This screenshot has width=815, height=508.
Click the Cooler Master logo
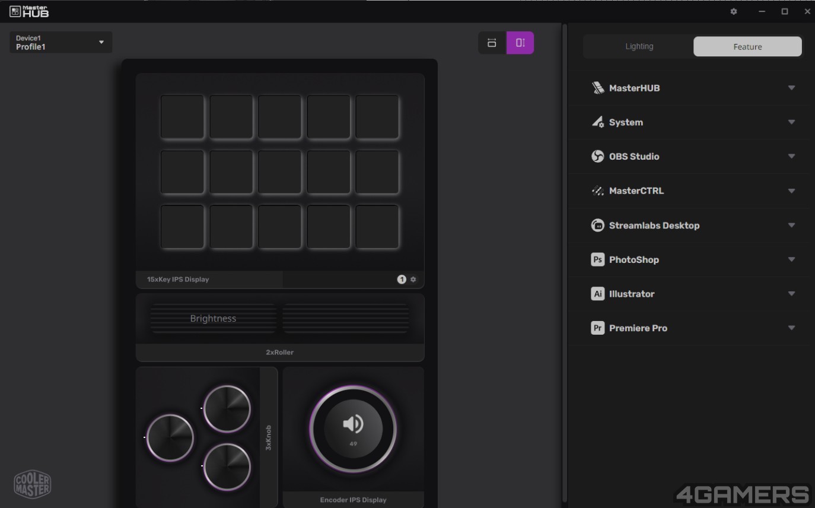coord(33,484)
